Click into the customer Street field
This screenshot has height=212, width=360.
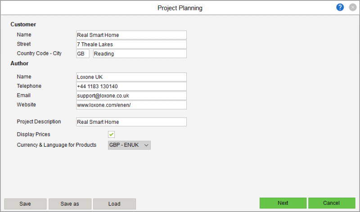131,45
